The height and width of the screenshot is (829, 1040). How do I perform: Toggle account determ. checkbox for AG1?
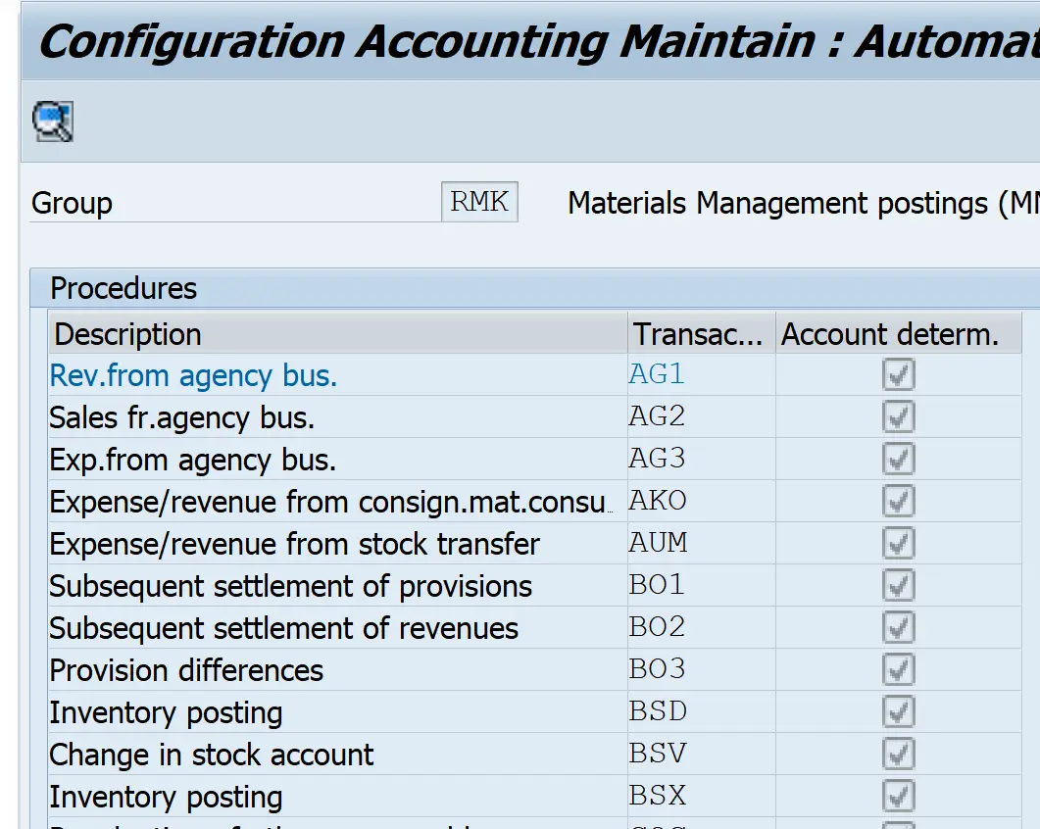899,374
